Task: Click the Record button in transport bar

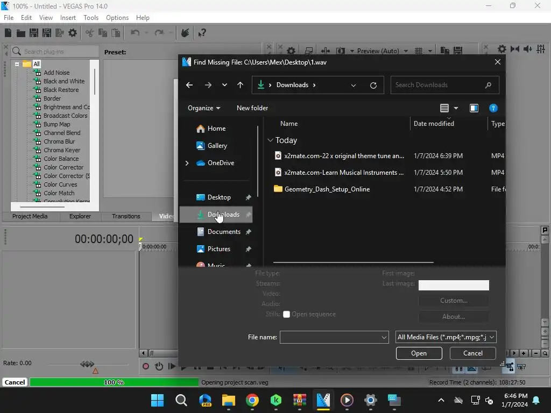Action: pyautogui.click(x=146, y=366)
